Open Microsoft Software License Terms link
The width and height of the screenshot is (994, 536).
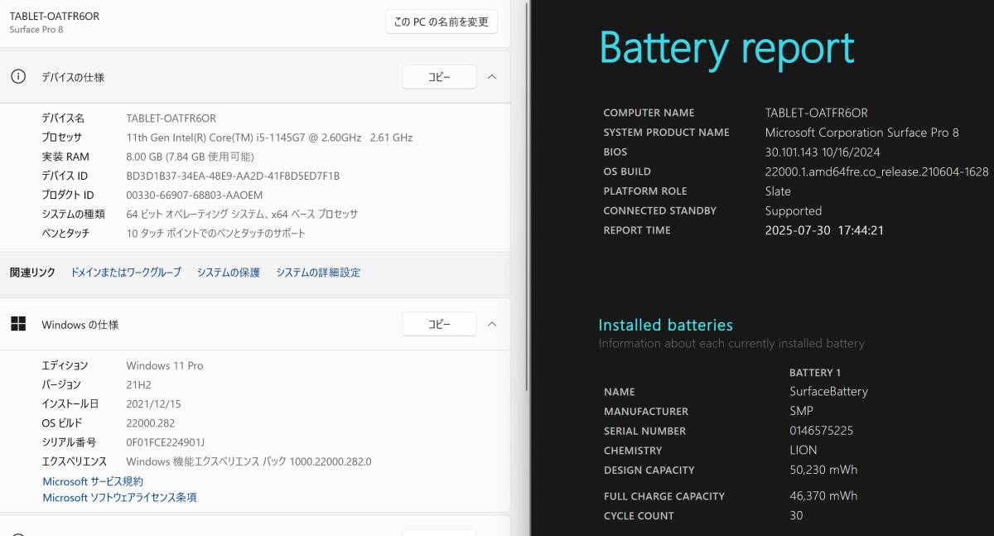click(x=120, y=498)
